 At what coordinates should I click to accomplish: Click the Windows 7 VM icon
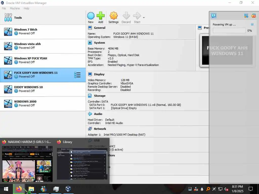[8, 32]
